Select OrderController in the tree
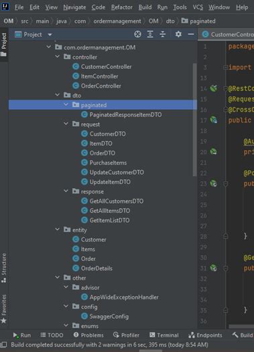 pyautogui.click(x=101, y=86)
